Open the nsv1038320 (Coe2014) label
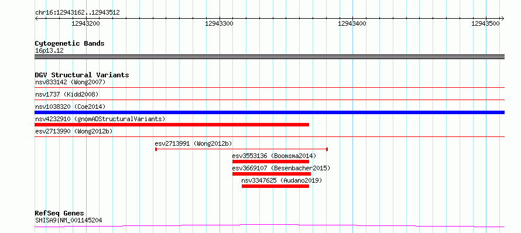Image resolution: width=521 pixels, height=233 pixels. point(70,107)
